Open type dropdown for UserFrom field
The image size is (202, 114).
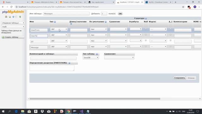pos(59,29)
